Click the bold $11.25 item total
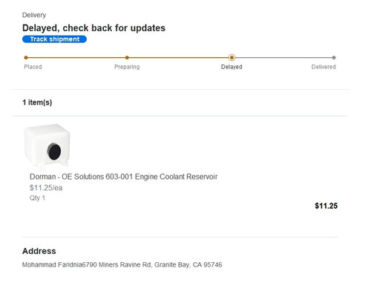The height and width of the screenshot is (300, 371). tap(326, 206)
